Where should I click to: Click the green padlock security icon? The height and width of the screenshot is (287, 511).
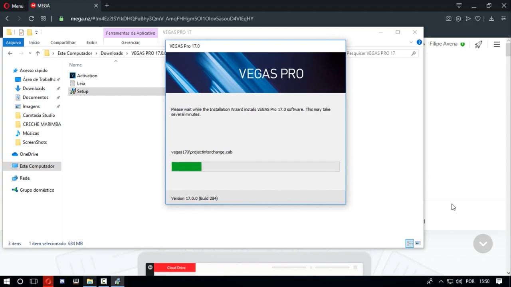tap(61, 18)
